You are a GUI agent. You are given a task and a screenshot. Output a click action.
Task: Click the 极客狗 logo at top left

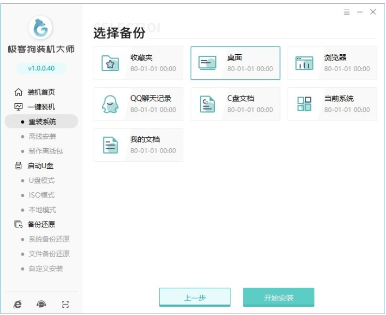(41, 29)
